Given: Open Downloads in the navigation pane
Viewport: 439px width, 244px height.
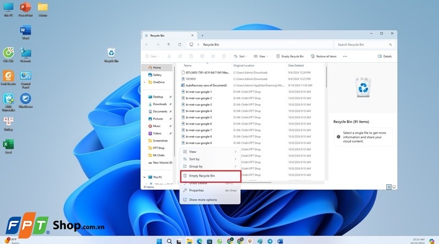Looking at the screenshot, I should click(159, 104).
